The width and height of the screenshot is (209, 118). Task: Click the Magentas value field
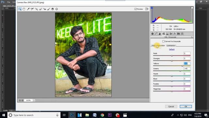(187, 89)
